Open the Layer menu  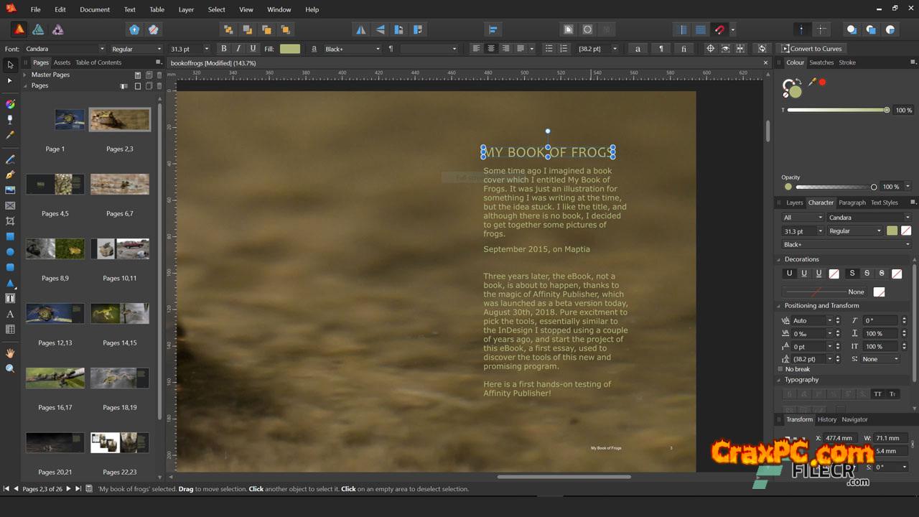pyautogui.click(x=186, y=9)
